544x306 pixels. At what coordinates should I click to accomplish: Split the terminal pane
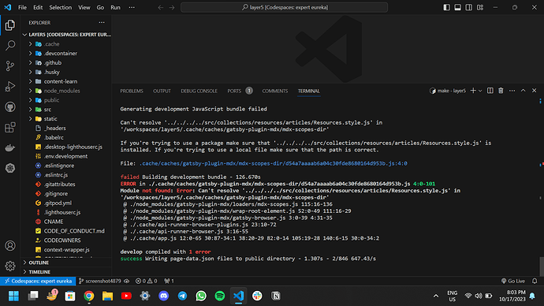click(x=490, y=91)
